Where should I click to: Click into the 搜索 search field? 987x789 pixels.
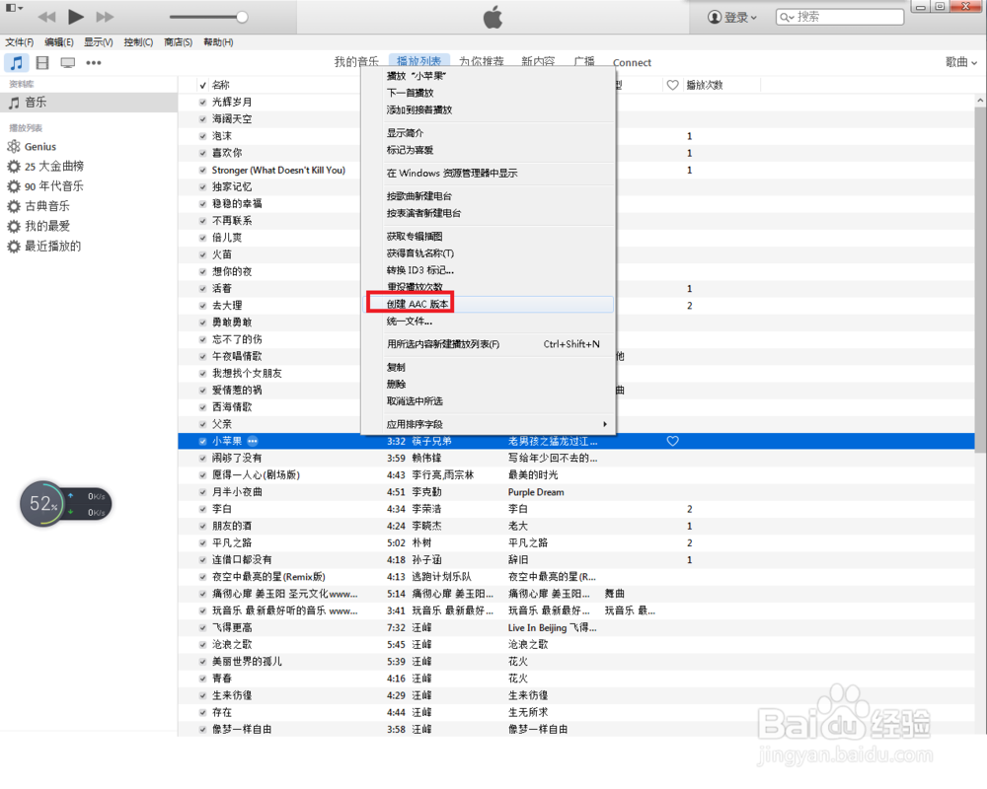click(840, 17)
